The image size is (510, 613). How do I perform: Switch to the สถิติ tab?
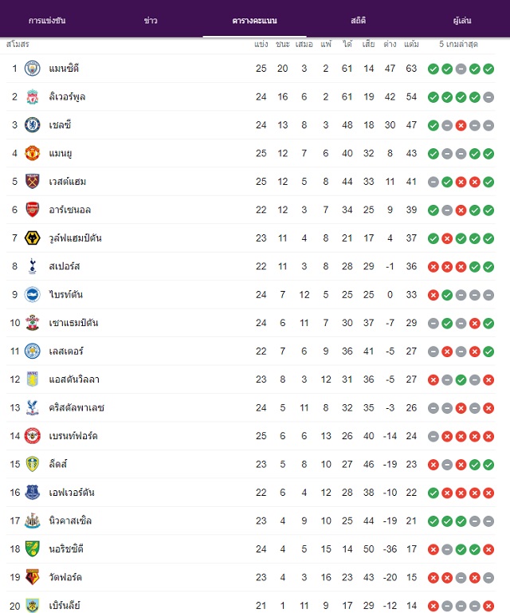pyautogui.click(x=358, y=21)
